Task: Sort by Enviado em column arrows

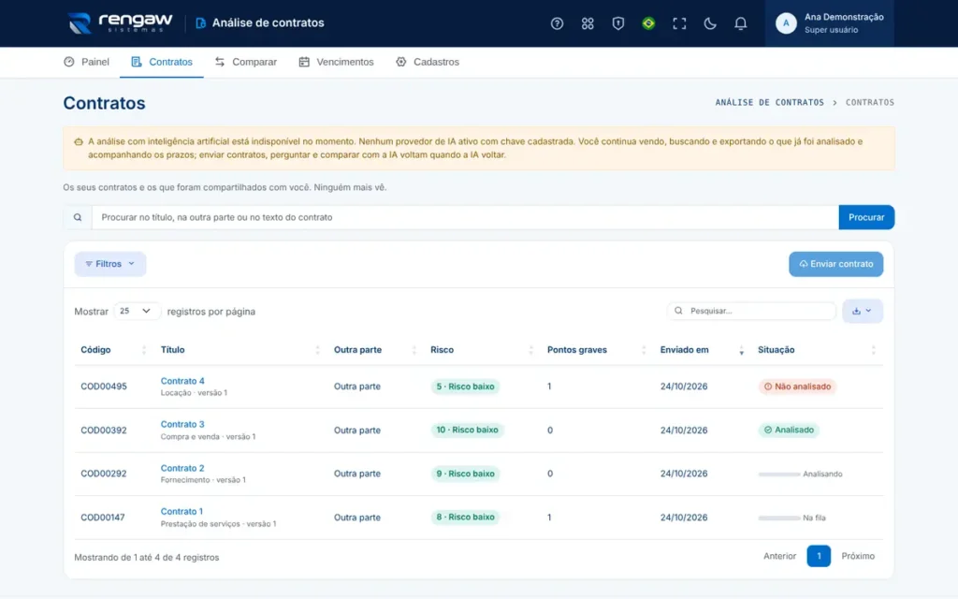Action: [741, 350]
